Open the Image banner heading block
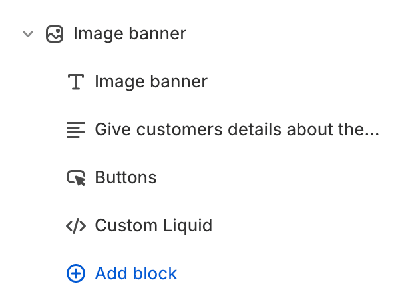Image resolution: width=398 pixels, height=308 pixels. tap(151, 81)
